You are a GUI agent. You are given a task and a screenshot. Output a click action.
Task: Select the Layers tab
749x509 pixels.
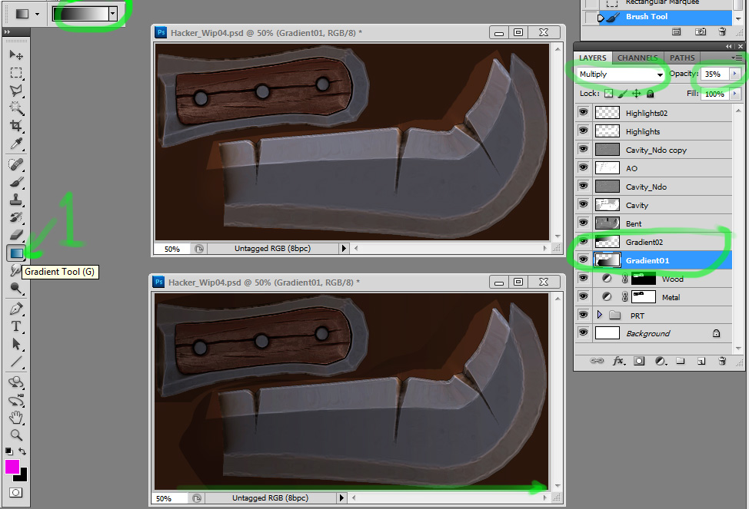point(592,58)
